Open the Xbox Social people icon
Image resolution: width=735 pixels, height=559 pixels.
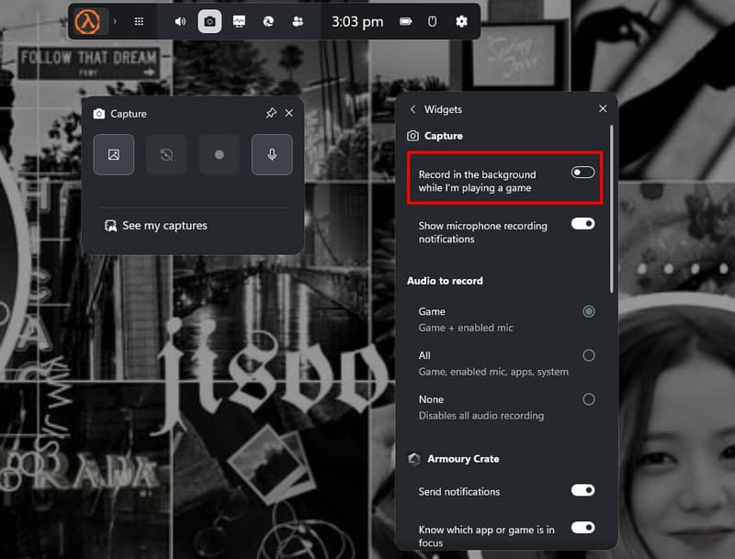(x=298, y=21)
